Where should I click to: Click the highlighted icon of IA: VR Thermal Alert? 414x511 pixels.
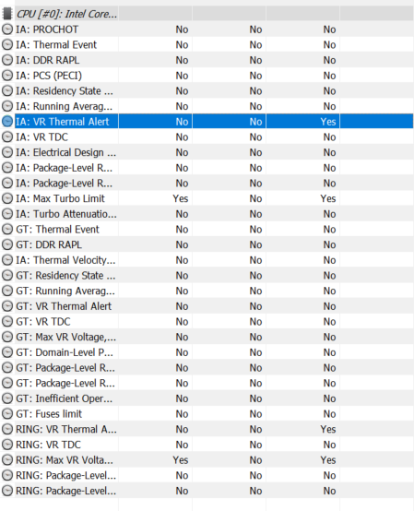(7, 122)
